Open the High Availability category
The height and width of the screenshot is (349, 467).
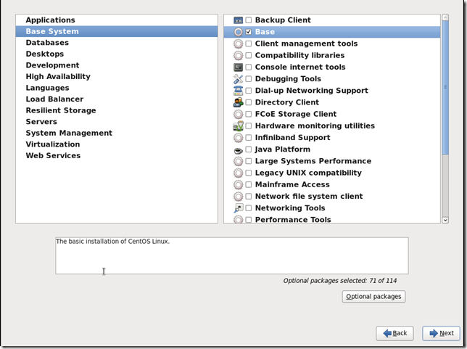point(117,77)
